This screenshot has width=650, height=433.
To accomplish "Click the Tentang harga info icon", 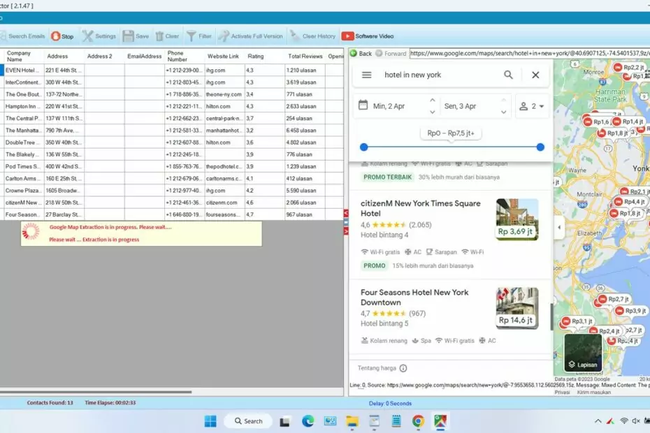I will coord(403,368).
